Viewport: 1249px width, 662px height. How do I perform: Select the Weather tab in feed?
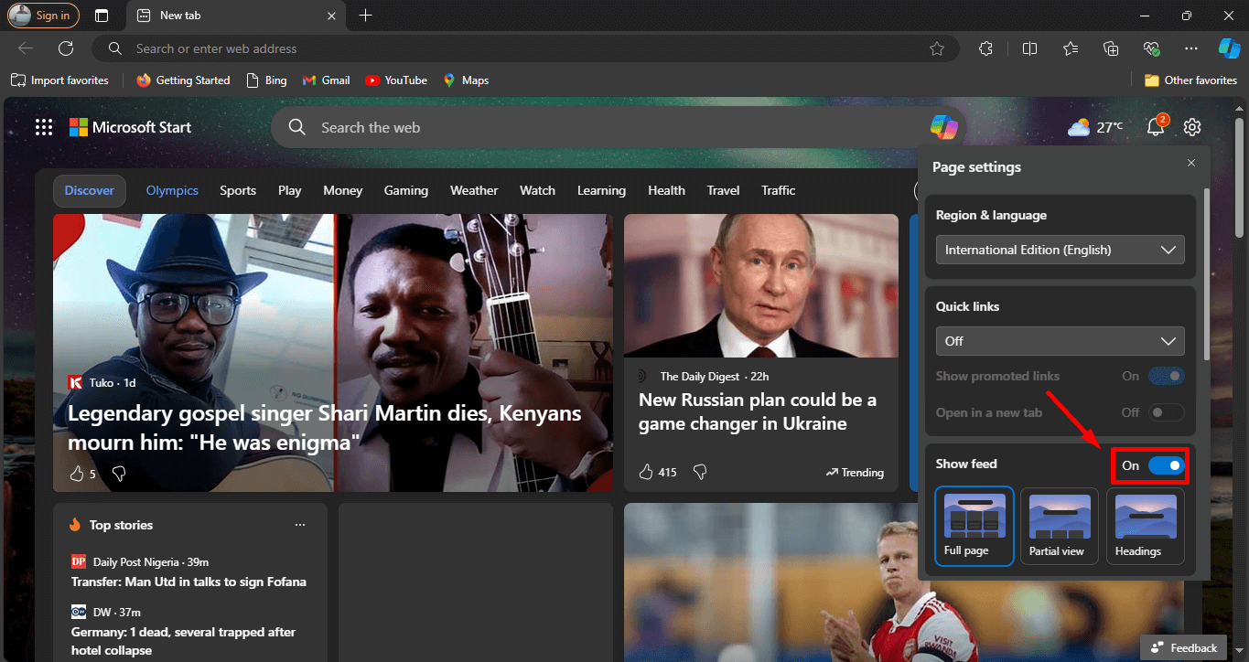pos(474,190)
